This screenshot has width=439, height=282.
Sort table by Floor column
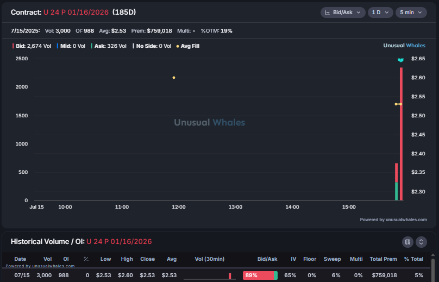(310, 259)
